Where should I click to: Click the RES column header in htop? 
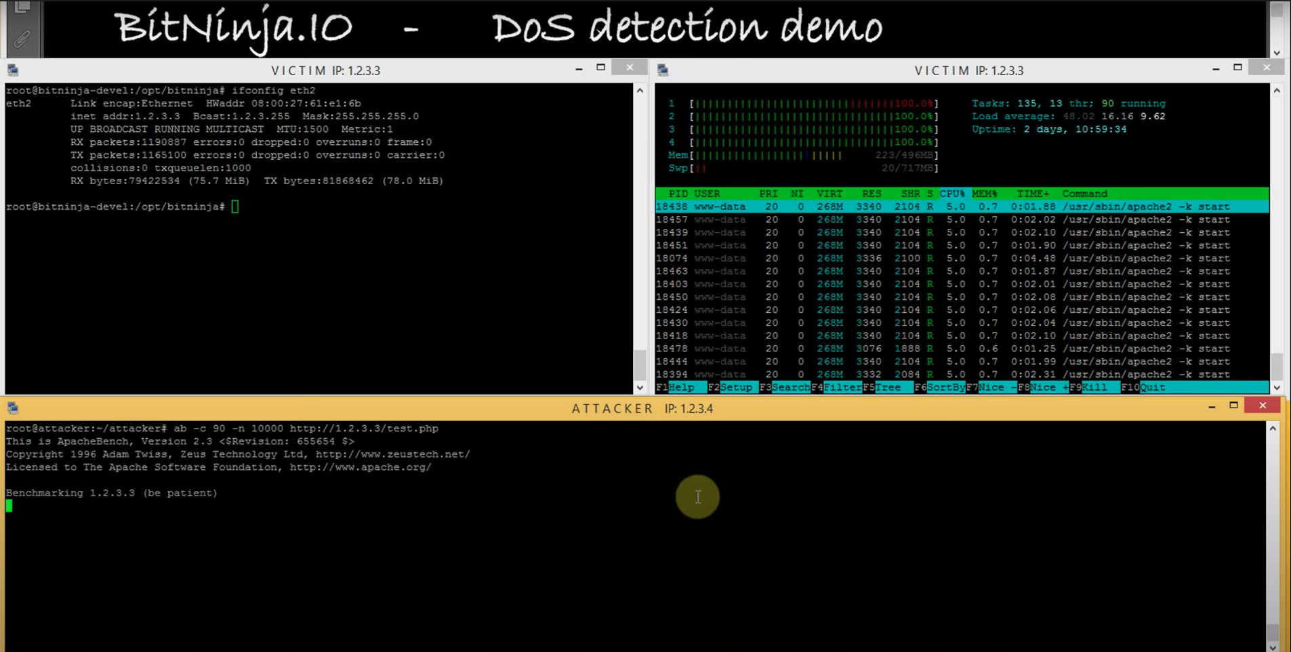[872, 194]
